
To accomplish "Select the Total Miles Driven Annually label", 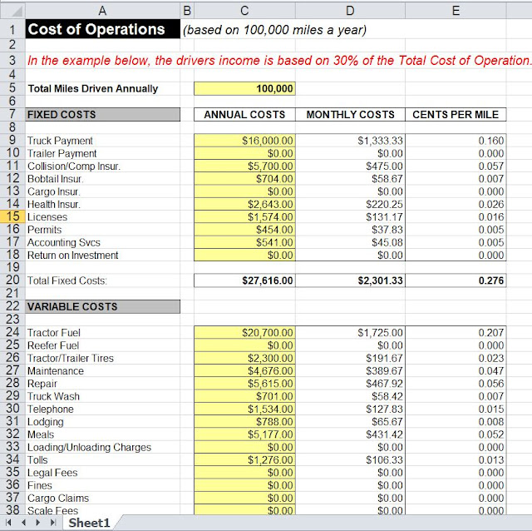I will click(93, 89).
